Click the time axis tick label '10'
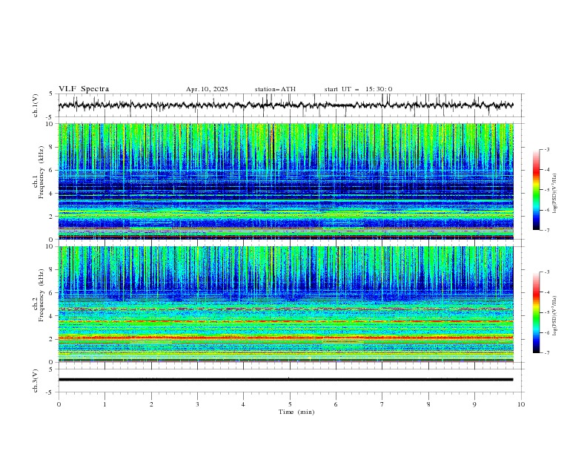This screenshot has height=454, width=587. point(521,404)
